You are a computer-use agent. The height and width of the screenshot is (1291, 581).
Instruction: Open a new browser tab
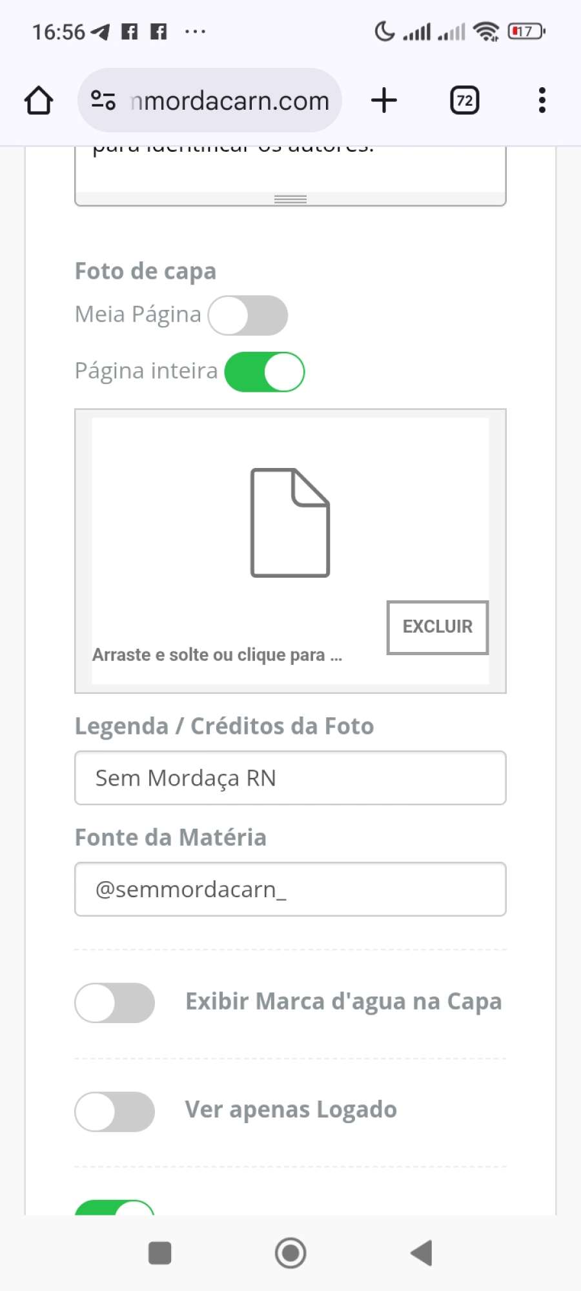click(384, 101)
